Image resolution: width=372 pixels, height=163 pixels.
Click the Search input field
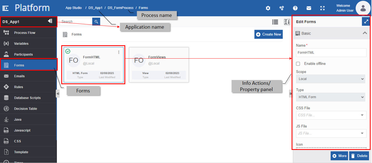76,22
